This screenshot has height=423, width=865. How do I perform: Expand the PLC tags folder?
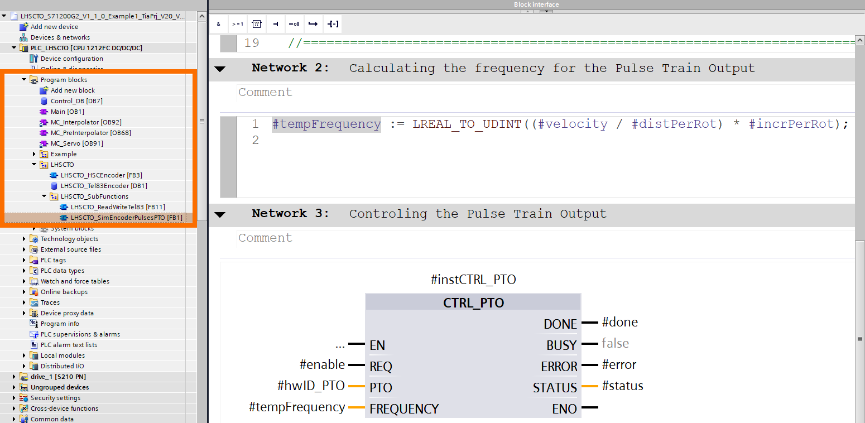pos(24,260)
